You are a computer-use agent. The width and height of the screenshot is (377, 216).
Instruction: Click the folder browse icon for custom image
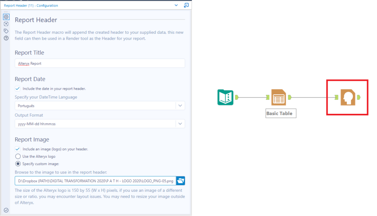tap(180, 181)
